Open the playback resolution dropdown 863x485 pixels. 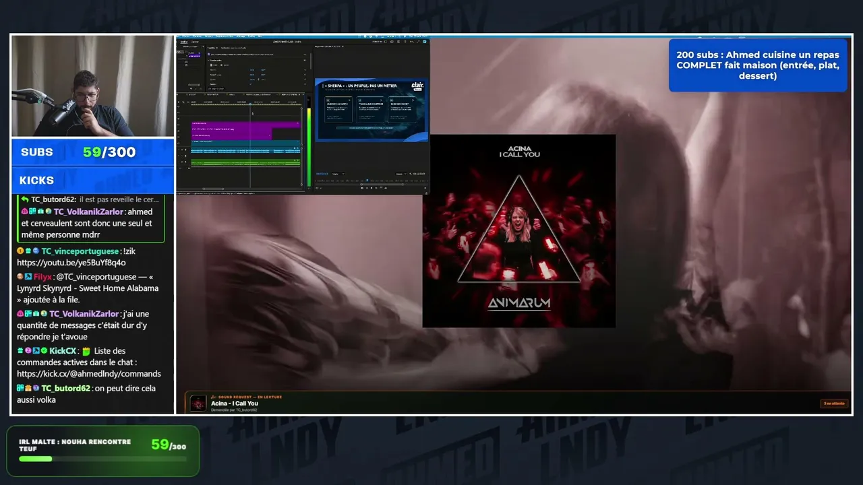[x=401, y=174]
